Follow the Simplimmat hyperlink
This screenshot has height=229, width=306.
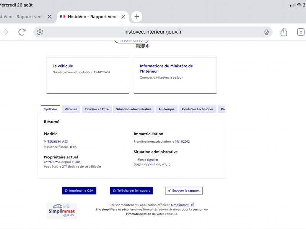pyautogui.click(x=182, y=205)
